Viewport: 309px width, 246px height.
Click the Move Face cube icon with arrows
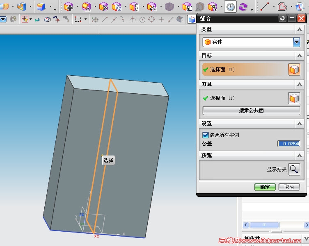69,7
